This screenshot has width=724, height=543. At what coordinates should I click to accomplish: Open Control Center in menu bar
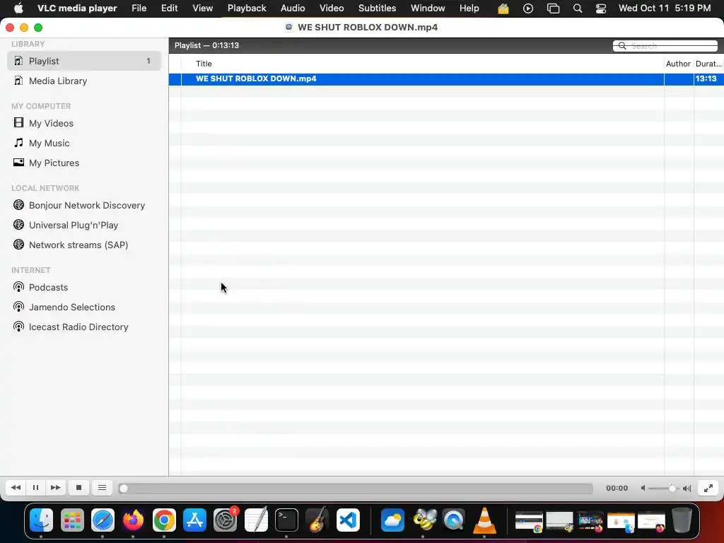601,8
